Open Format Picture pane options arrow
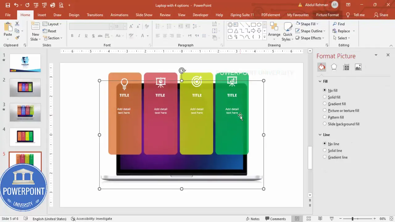395x222 pixels. click(376, 55)
